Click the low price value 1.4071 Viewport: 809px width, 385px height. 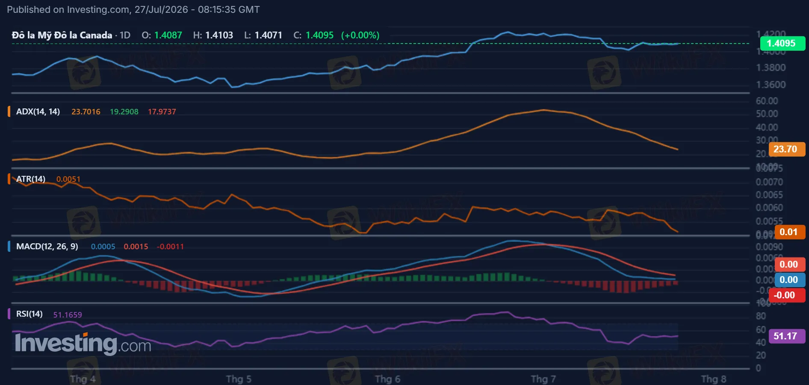click(268, 35)
